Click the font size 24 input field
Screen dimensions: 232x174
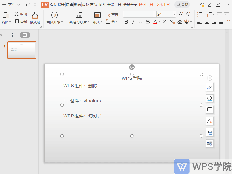pos(165,14)
